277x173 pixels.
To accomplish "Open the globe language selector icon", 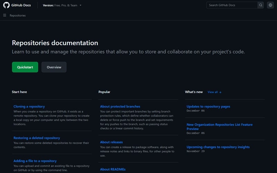I will (x=270, y=5).
